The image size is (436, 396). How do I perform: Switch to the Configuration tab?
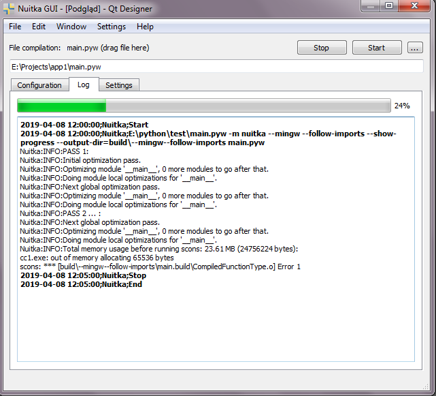pos(39,85)
